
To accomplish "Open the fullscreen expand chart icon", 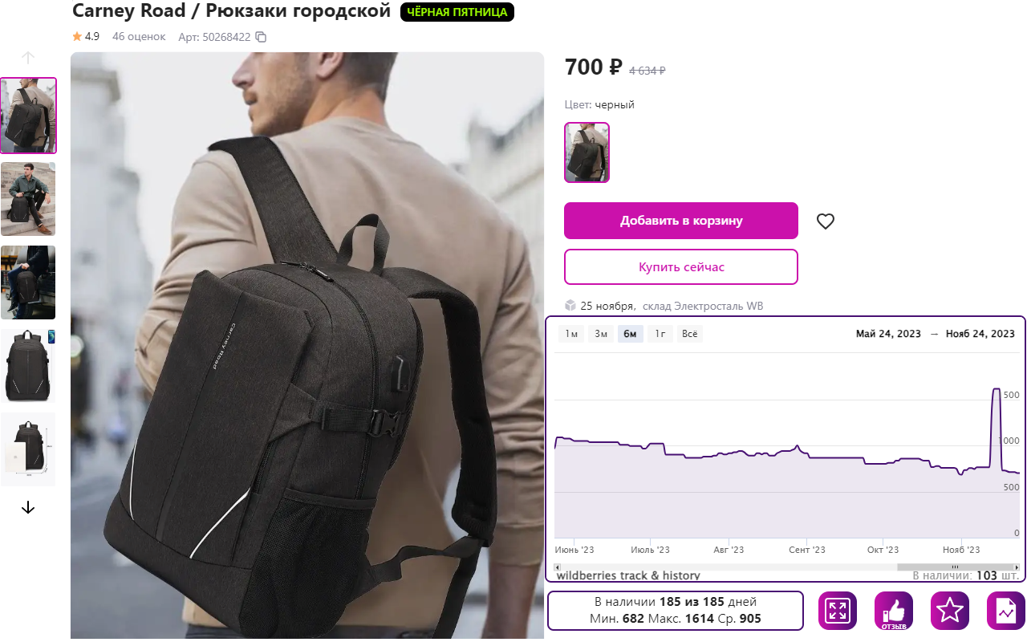I will [x=838, y=611].
